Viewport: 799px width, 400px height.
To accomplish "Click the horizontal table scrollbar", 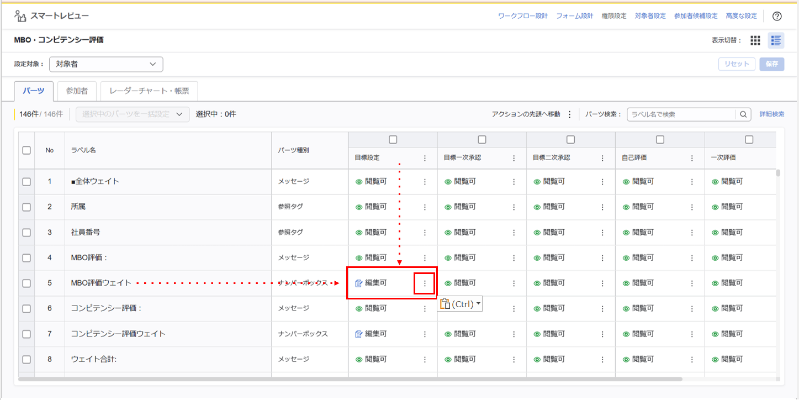I will point(350,379).
